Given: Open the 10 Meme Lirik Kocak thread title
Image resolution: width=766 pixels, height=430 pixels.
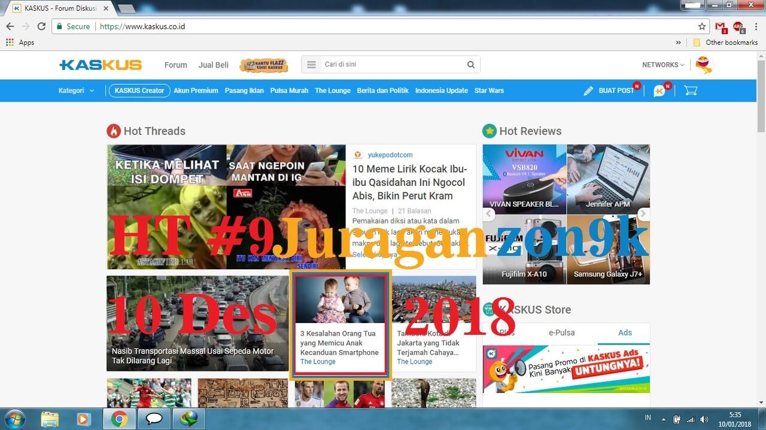Looking at the screenshot, I should click(x=410, y=182).
